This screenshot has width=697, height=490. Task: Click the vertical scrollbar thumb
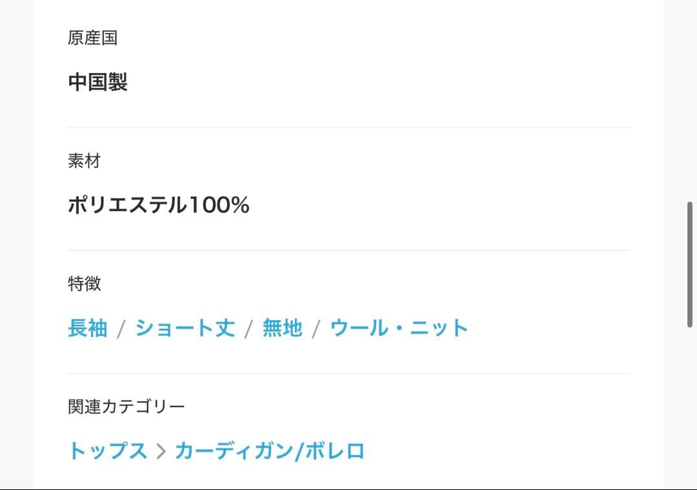pyautogui.click(x=690, y=265)
